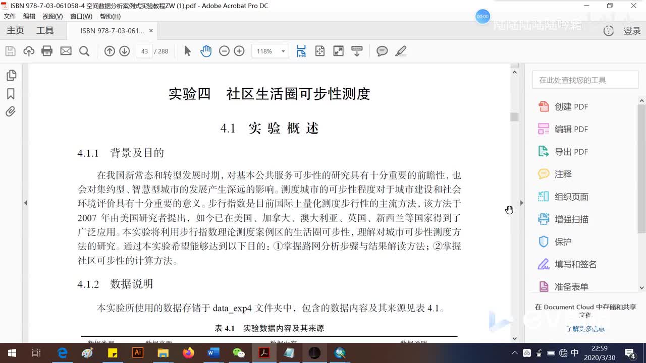Image resolution: width=646 pixels, height=363 pixels.
Task: Show hidden system tray icons
Action: point(514,353)
